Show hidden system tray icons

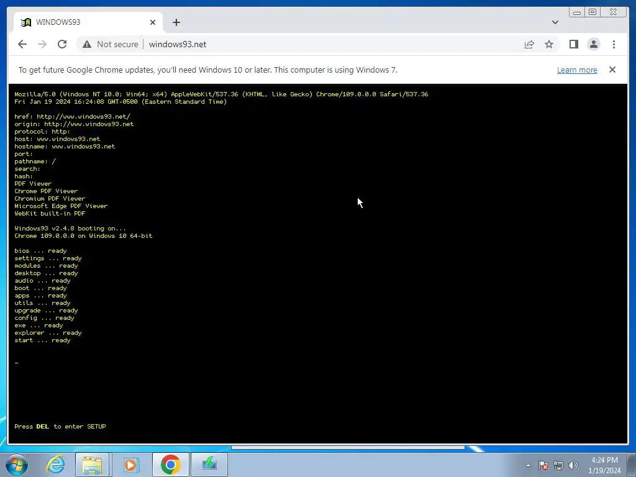(x=528, y=465)
